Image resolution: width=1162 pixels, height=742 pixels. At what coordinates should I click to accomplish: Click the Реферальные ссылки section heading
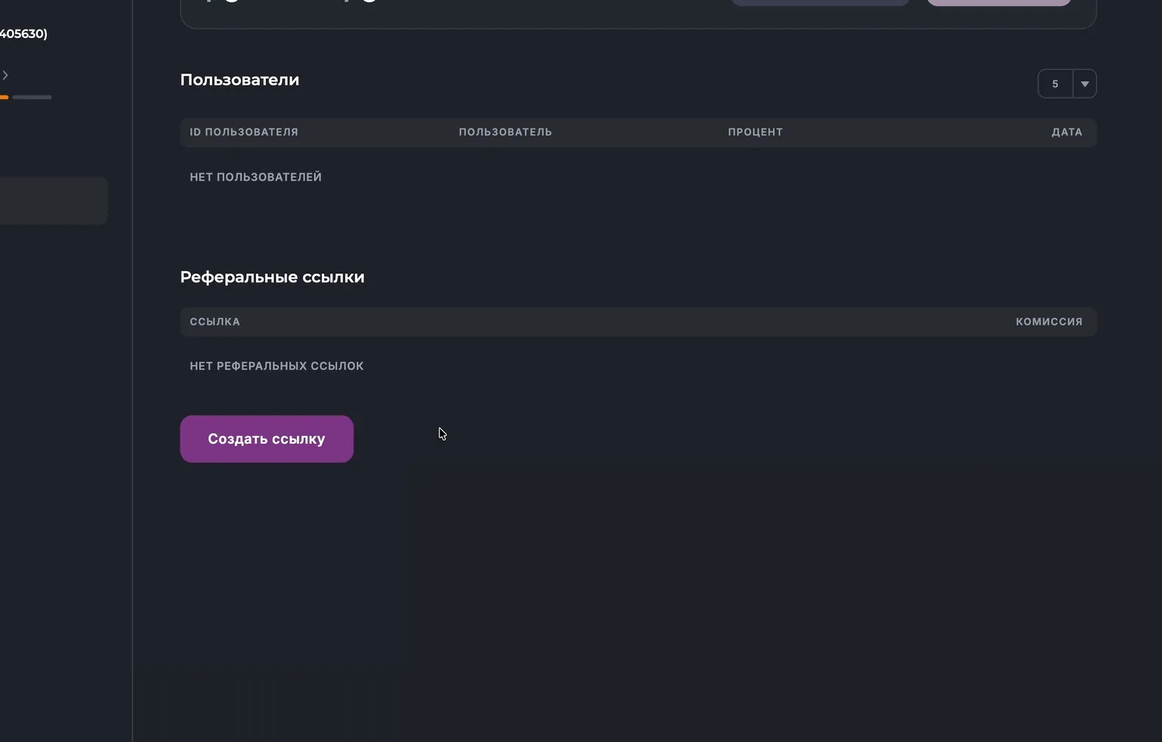pos(272,277)
